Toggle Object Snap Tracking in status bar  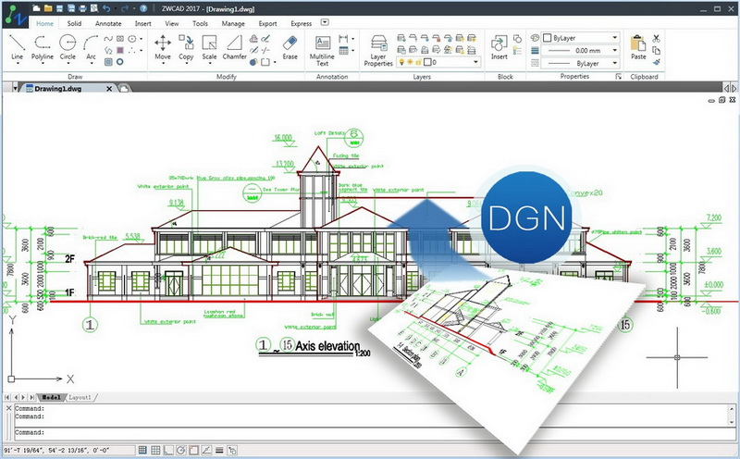click(x=206, y=451)
